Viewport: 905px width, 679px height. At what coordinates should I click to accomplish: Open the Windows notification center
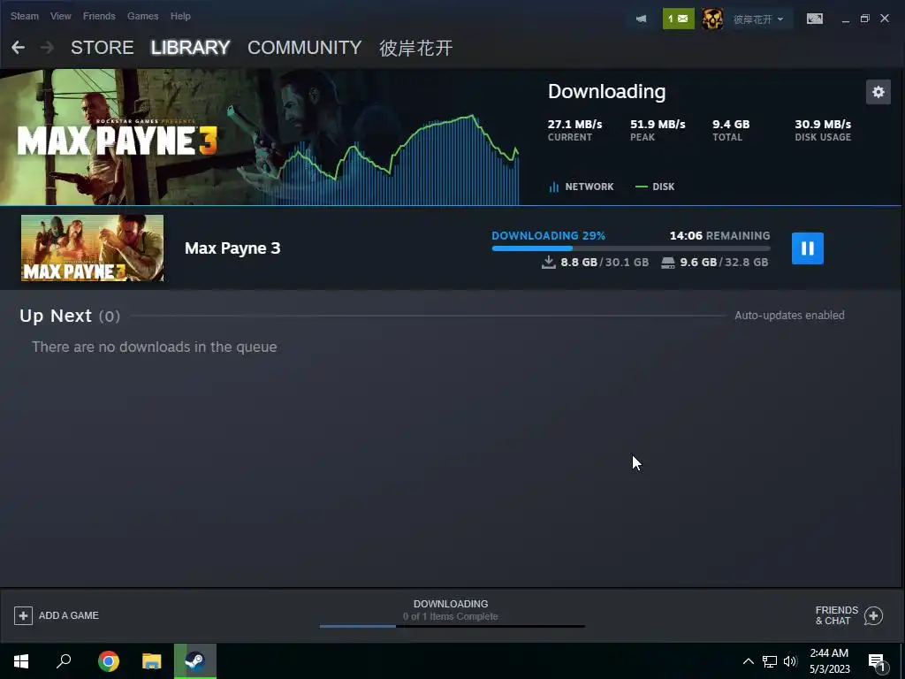click(x=878, y=662)
